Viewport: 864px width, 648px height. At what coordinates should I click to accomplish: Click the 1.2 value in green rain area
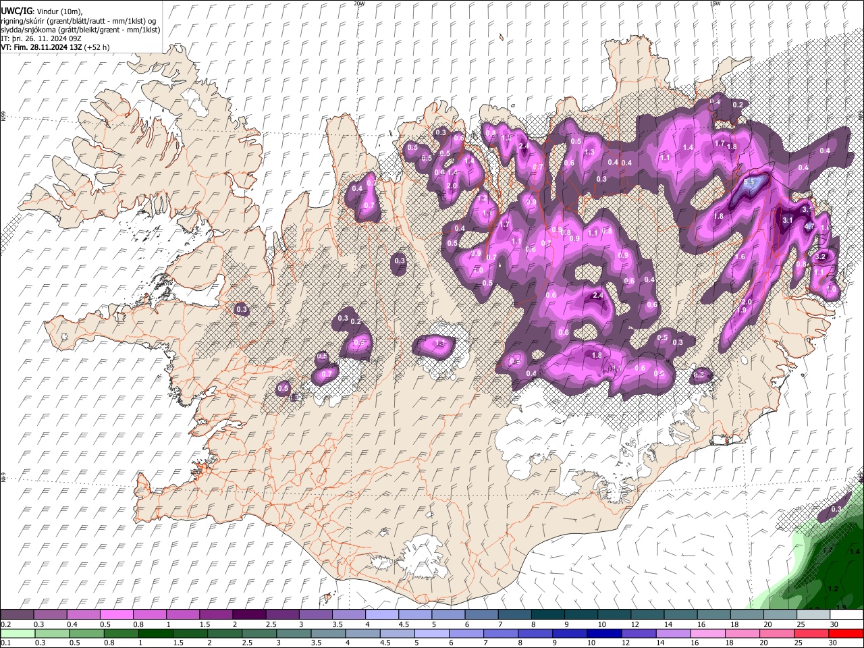click(x=833, y=589)
